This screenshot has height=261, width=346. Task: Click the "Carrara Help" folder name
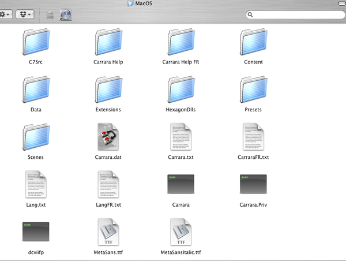(x=108, y=62)
